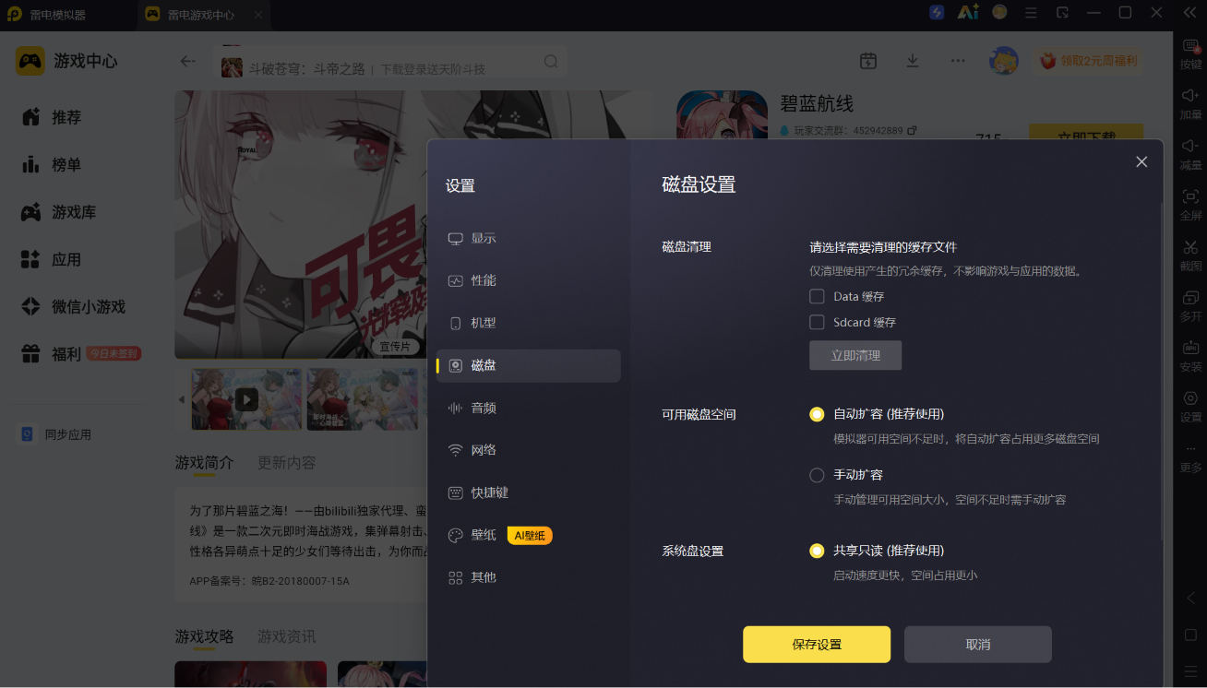This screenshot has width=1207, height=688.
Task: Click the AI assistant icon in title bar
Action: coord(968,12)
